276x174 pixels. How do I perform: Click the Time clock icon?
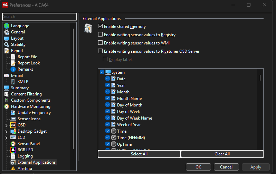click(114, 131)
